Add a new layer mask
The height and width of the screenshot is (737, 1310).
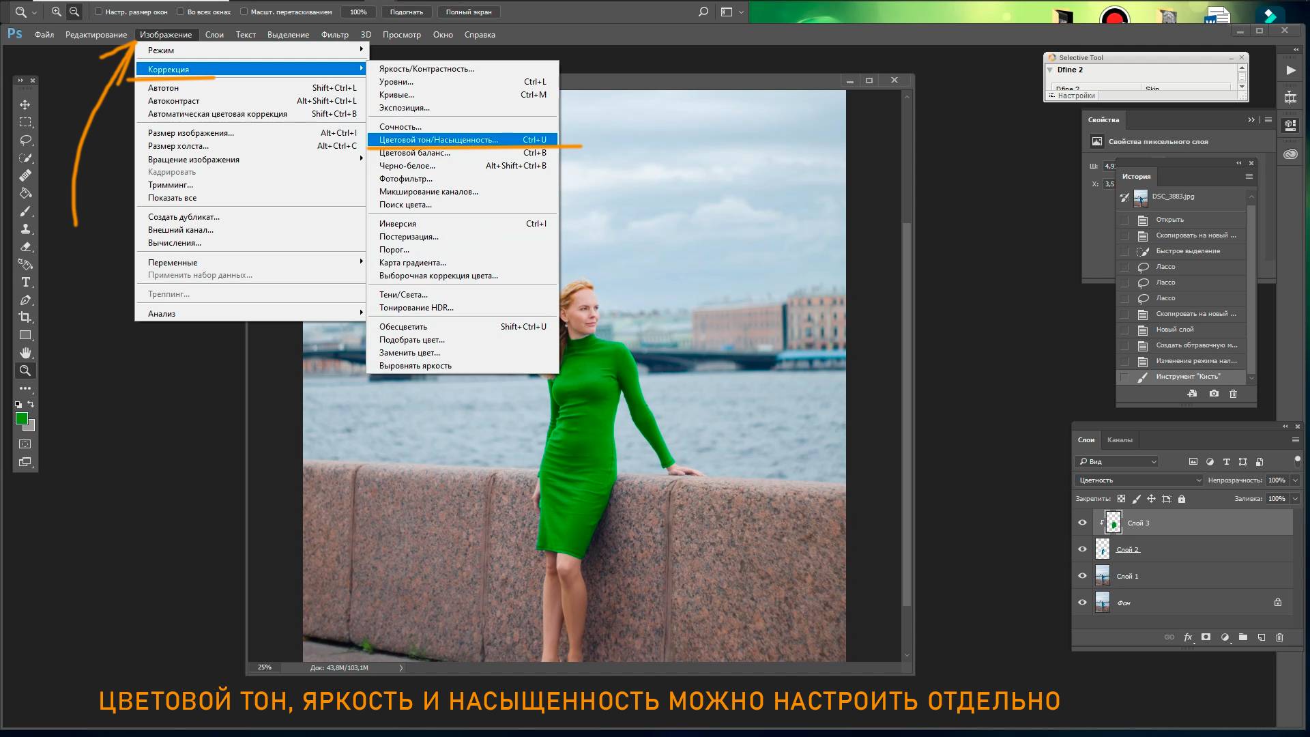point(1206,637)
